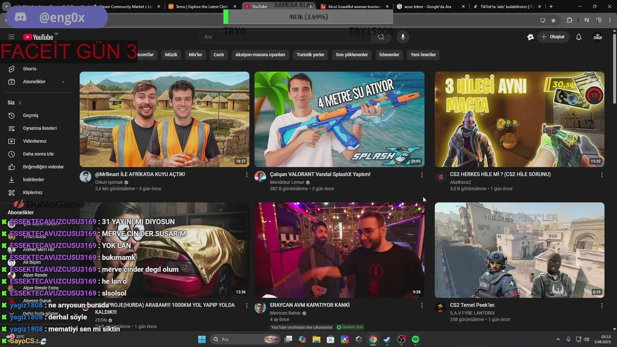This screenshot has height=347, width=617.
Task: Click the Mevtcan Bahav channel name
Action: click(285, 313)
